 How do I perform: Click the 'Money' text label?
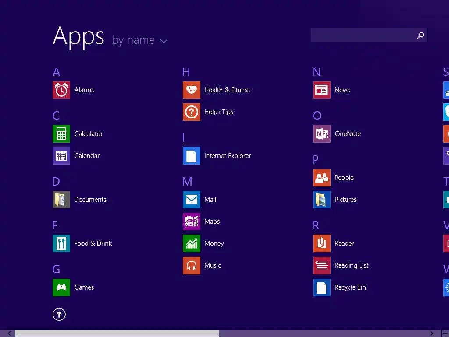click(214, 244)
